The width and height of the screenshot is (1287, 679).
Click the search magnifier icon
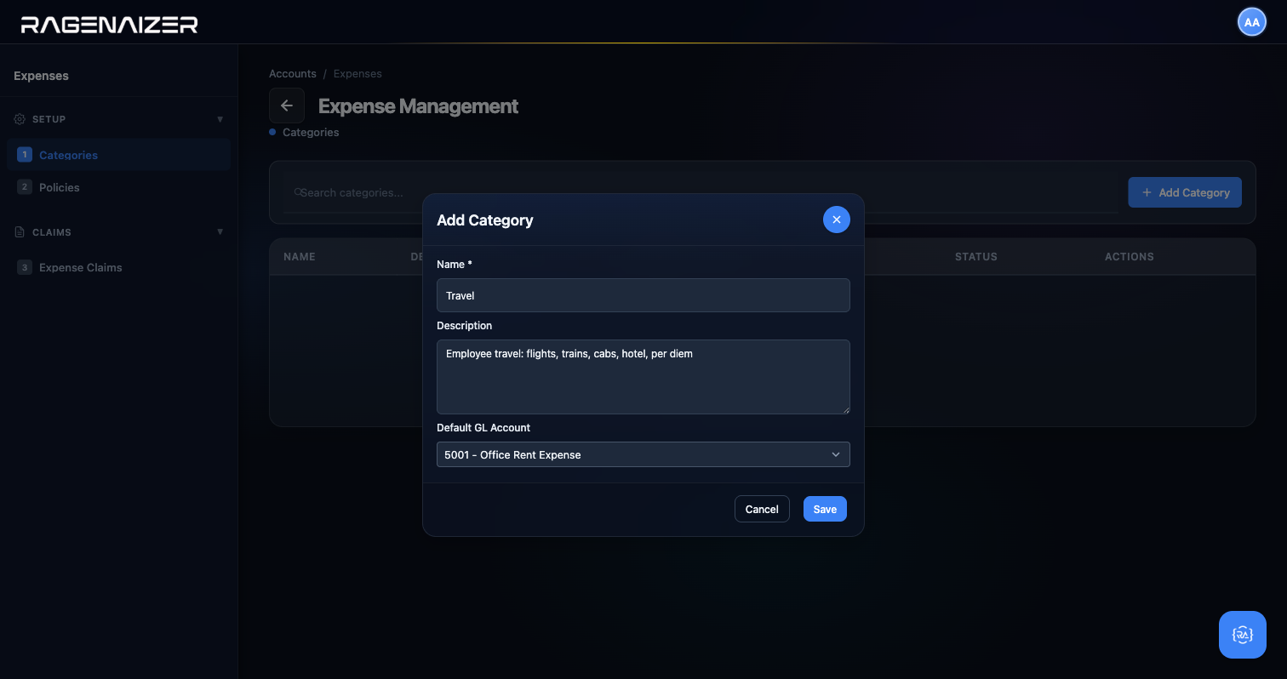(298, 192)
